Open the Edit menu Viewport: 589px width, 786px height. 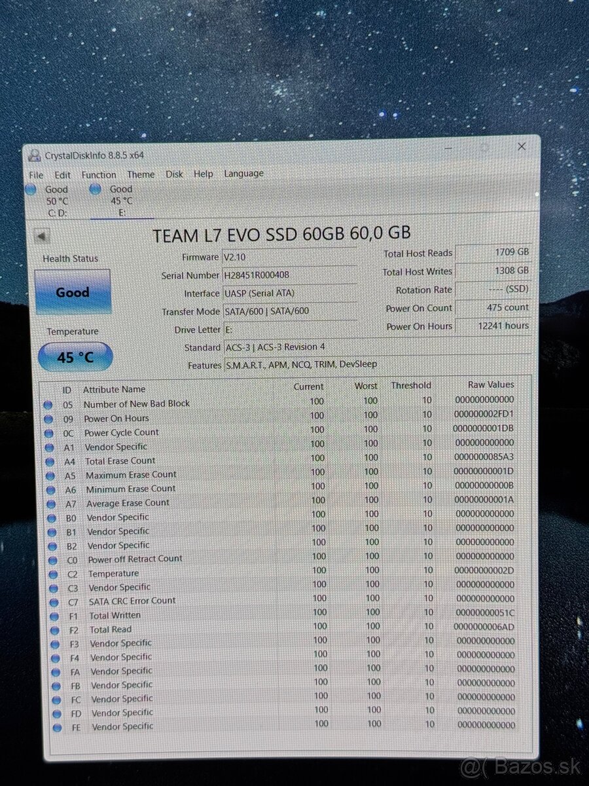point(63,175)
